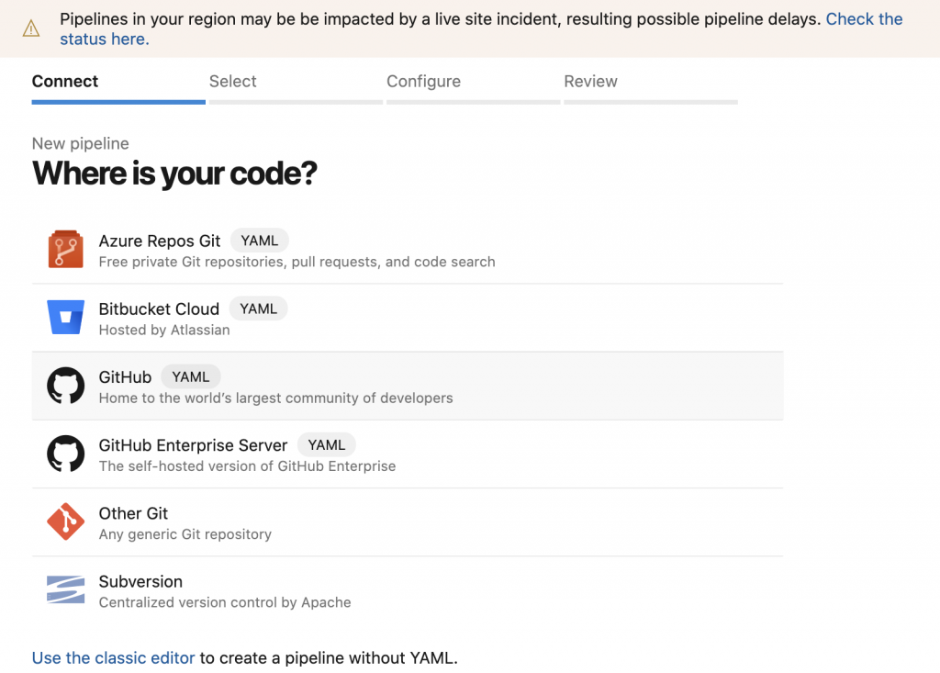Jump to the Review step tab
This screenshot has height=673, width=940.
(x=590, y=82)
